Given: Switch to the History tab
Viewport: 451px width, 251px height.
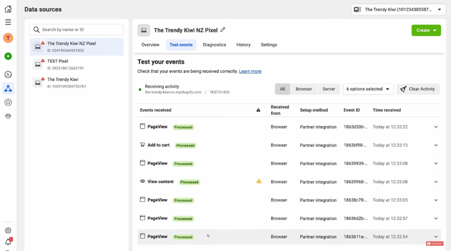Looking at the screenshot, I should pyautogui.click(x=244, y=45).
